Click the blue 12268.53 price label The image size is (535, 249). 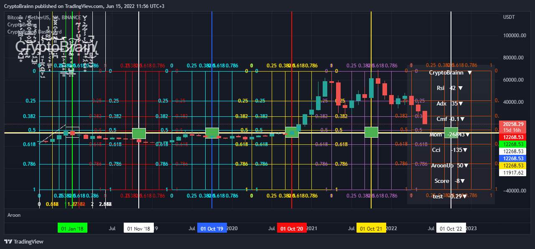pyautogui.click(x=513, y=159)
